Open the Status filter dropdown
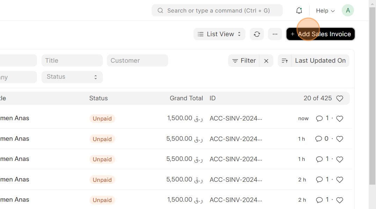 (72, 77)
